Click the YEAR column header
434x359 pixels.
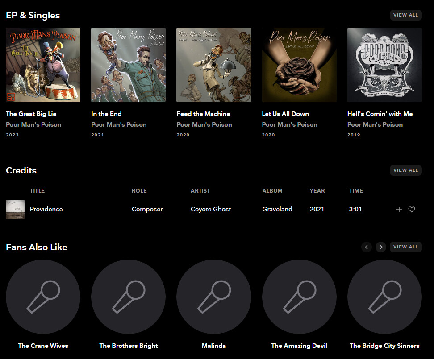click(x=317, y=191)
